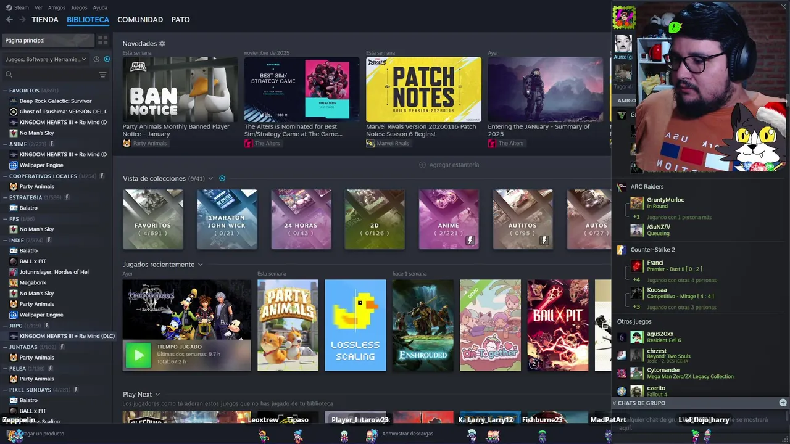Open The Alters nominated news thumbnail
Viewport: 790px width, 444px height.
pos(302,89)
